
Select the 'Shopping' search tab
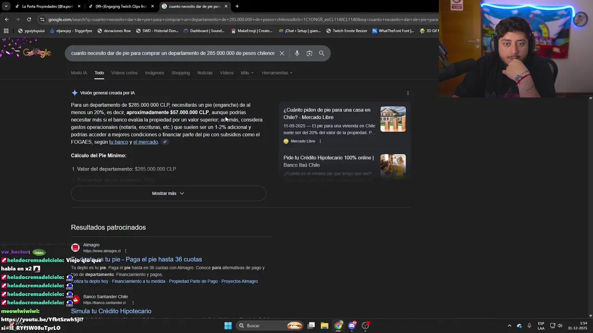click(x=181, y=73)
